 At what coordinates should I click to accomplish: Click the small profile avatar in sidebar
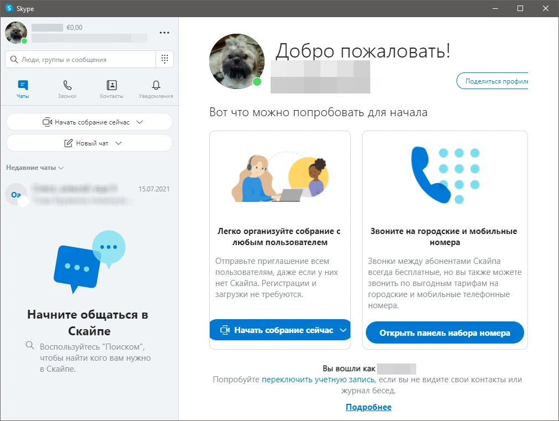tap(16, 33)
